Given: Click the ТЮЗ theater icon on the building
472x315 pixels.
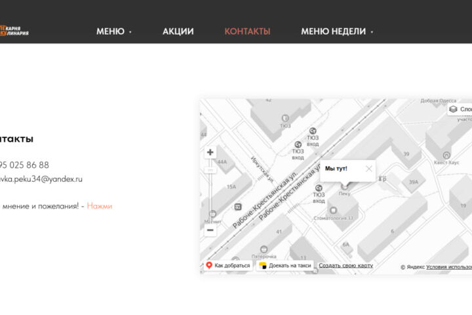Looking at the screenshot, I should [x=285, y=118].
